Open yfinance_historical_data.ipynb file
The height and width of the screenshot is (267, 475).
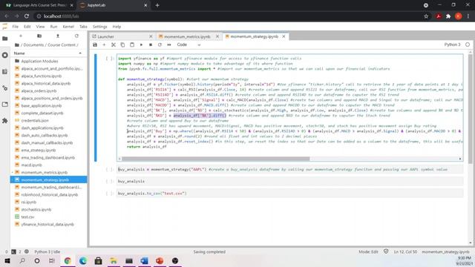pos(47,224)
